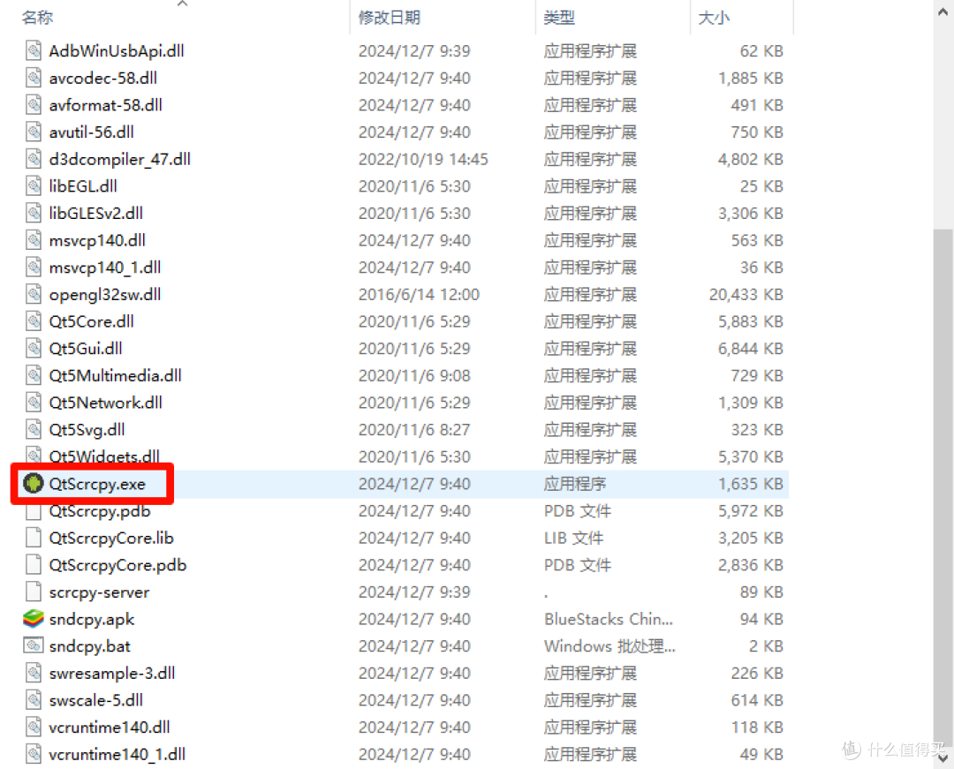954x769 pixels.
Task: Select the file named avformat-58.dll
Action: pos(106,105)
